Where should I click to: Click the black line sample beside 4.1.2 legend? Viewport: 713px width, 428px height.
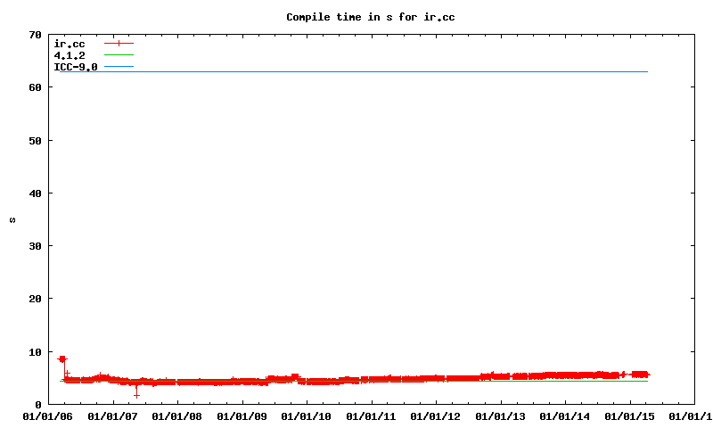pos(119,55)
